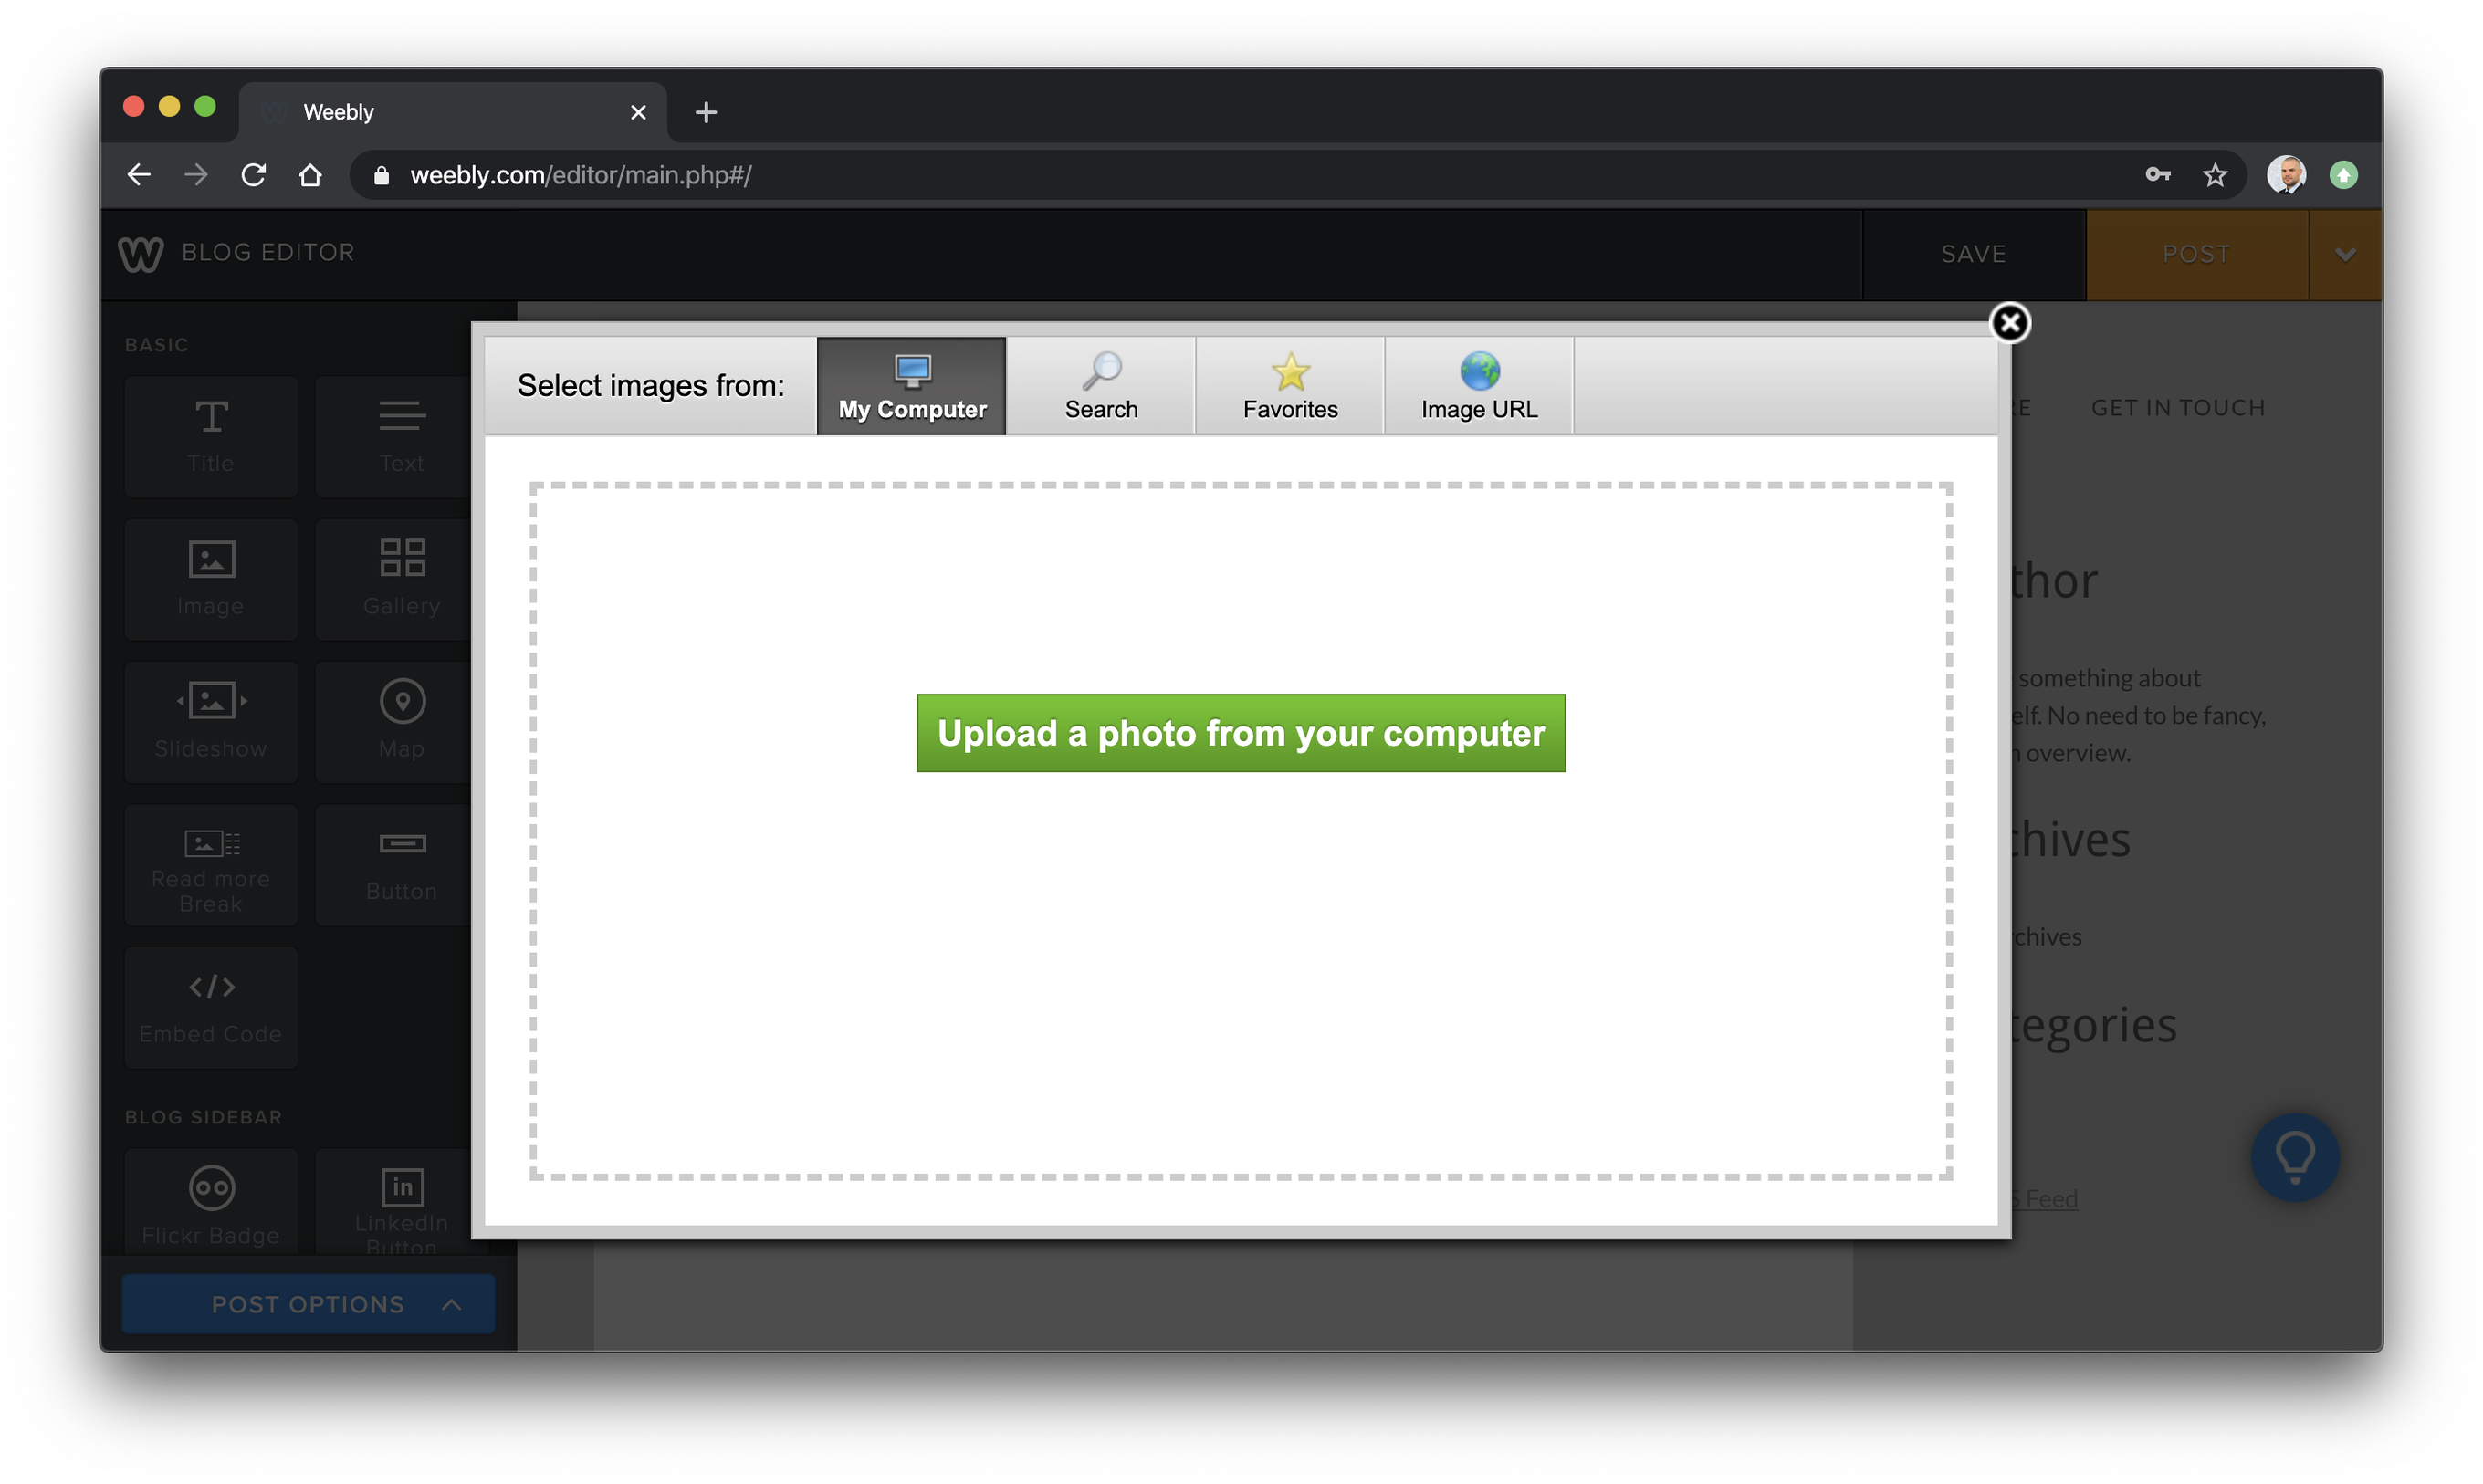Pick the Image element
The image size is (2483, 1484).
click(x=211, y=580)
